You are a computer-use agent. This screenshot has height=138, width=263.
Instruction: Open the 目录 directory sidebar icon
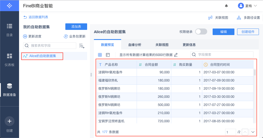[10, 26]
